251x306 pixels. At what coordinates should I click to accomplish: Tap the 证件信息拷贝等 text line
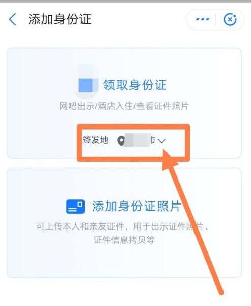pos(124,240)
